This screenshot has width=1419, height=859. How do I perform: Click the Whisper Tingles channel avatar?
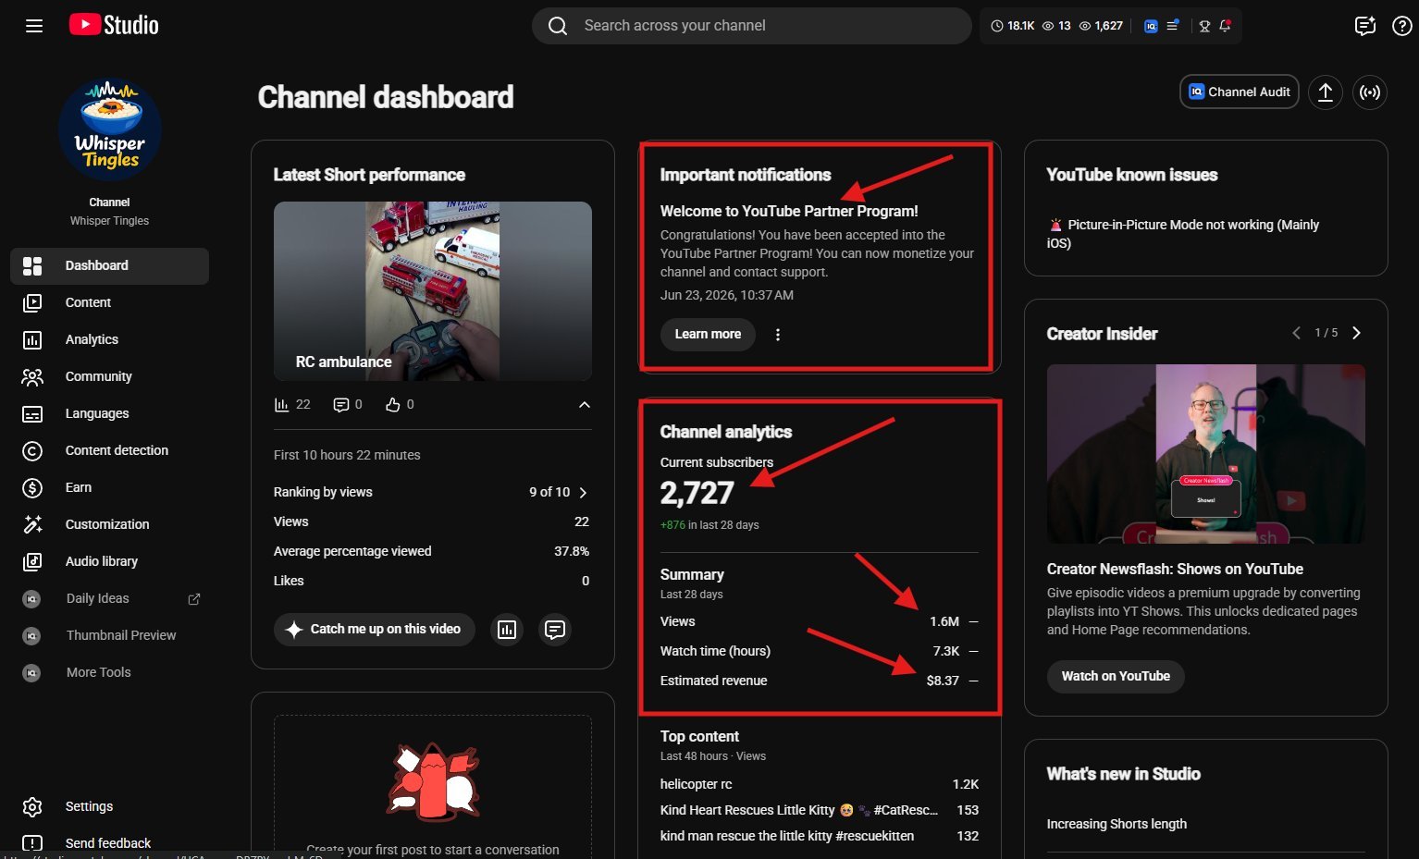coord(109,129)
